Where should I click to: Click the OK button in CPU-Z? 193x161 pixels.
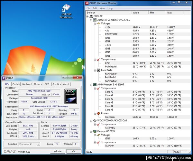pyautogui.click(x=74, y=151)
